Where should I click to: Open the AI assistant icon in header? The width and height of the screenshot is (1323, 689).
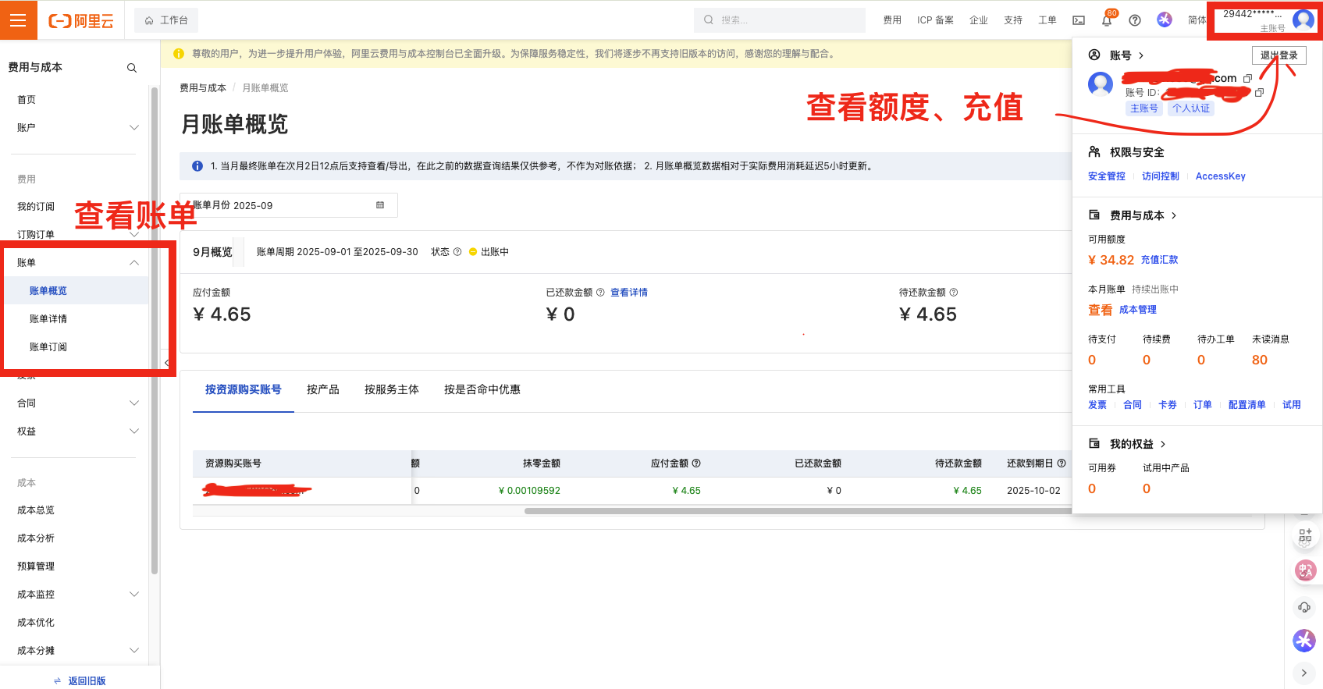point(1164,20)
